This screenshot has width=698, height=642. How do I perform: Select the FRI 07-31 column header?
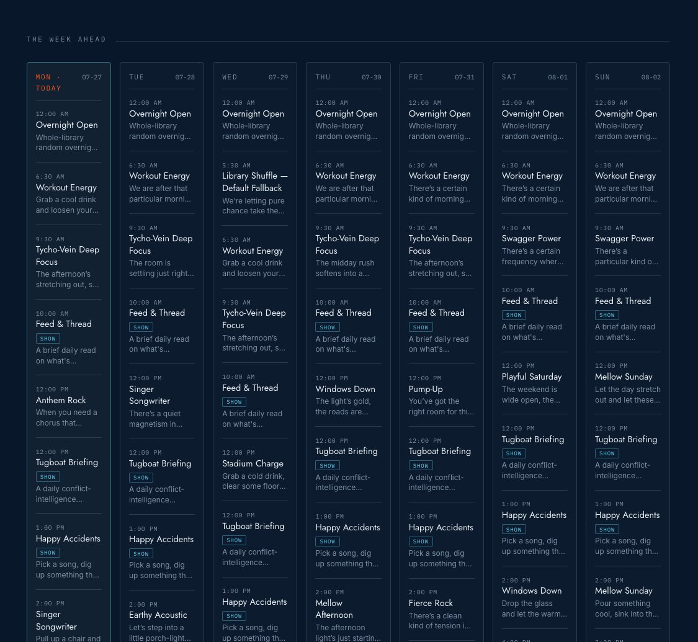click(x=441, y=77)
